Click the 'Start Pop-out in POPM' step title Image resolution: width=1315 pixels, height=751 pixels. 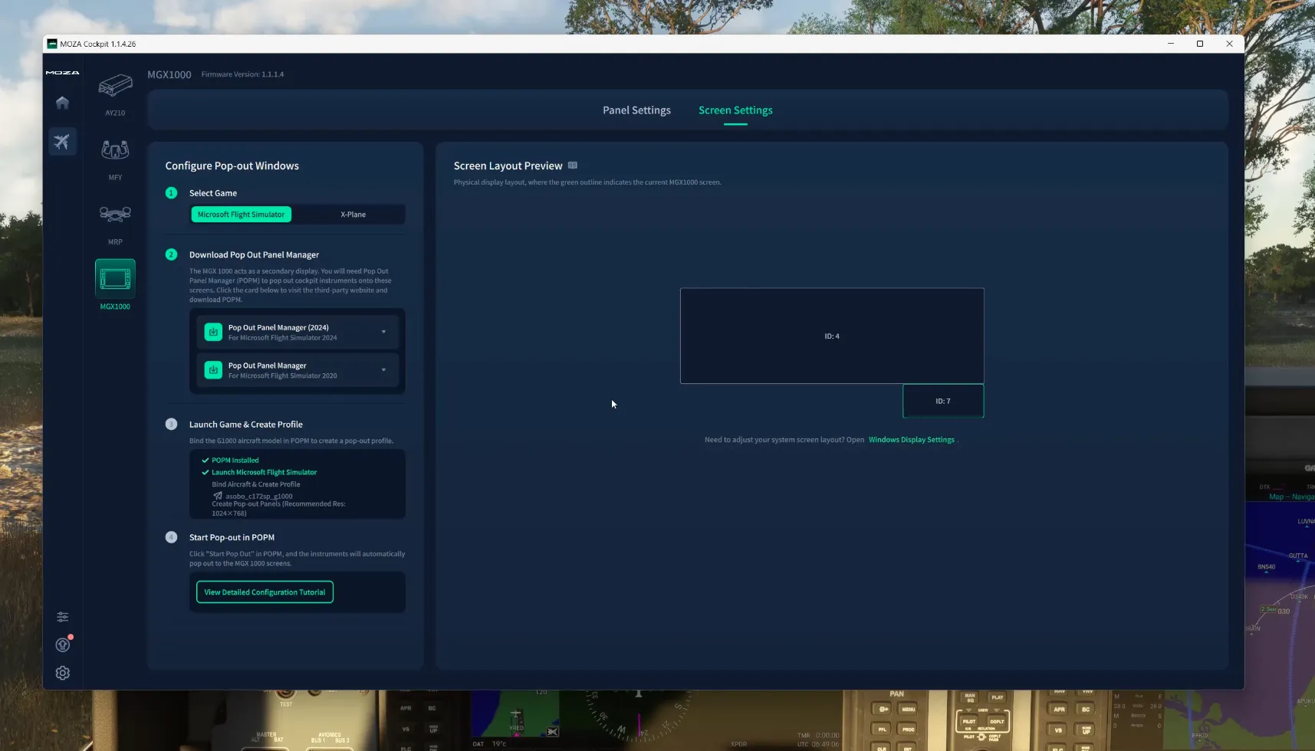(x=232, y=537)
